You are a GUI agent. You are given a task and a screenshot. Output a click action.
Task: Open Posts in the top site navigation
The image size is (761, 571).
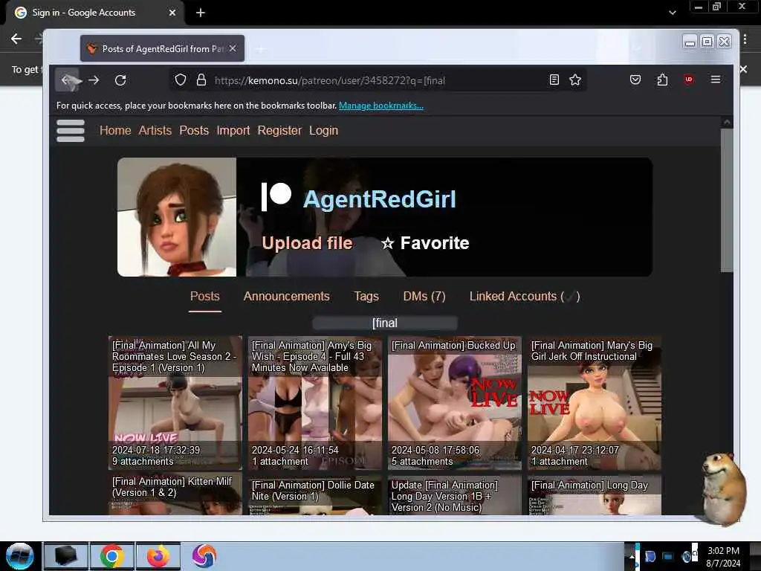(194, 131)
